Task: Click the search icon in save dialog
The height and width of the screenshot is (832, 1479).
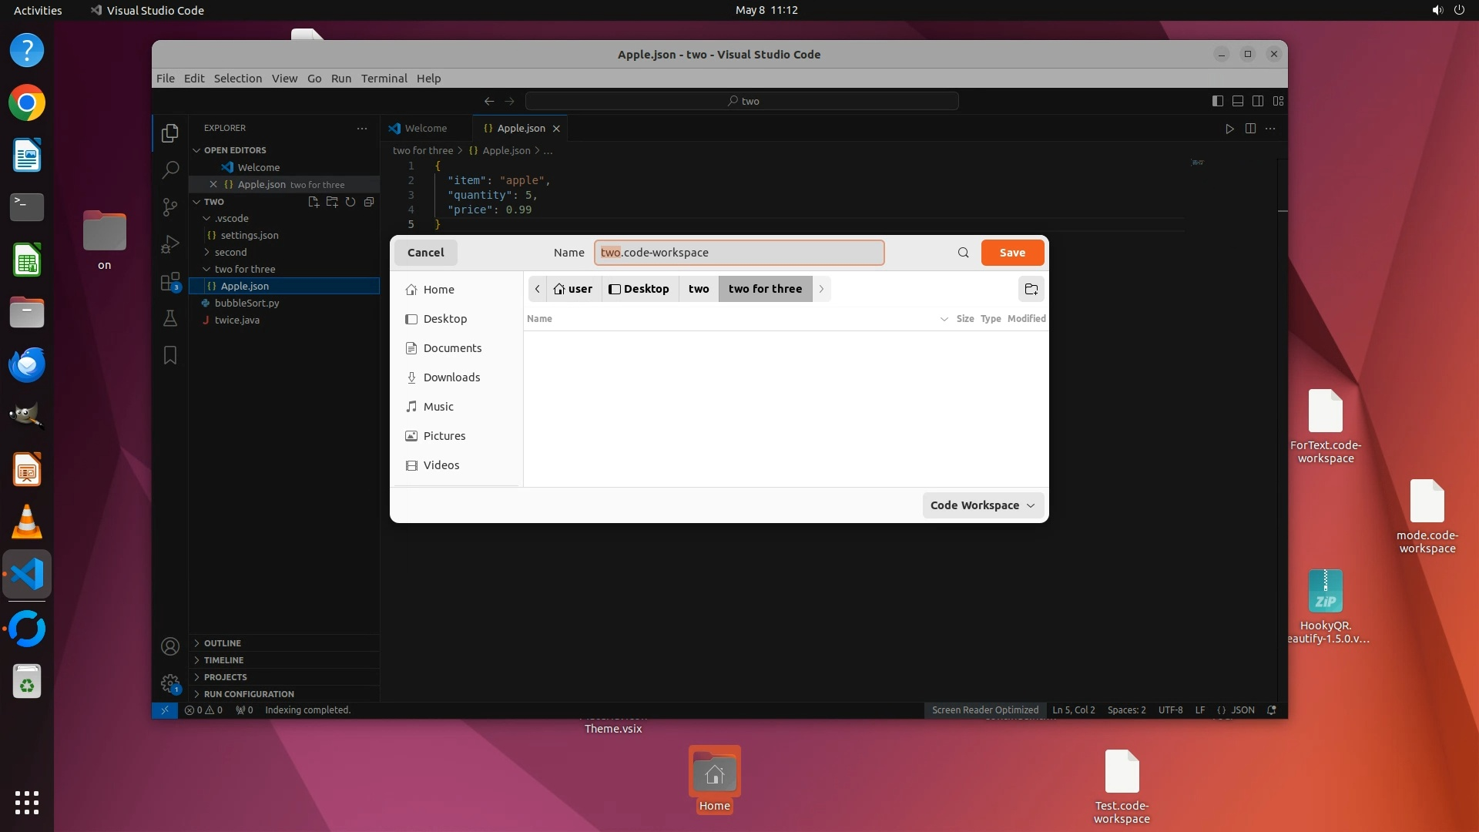Action: (963, 253)
